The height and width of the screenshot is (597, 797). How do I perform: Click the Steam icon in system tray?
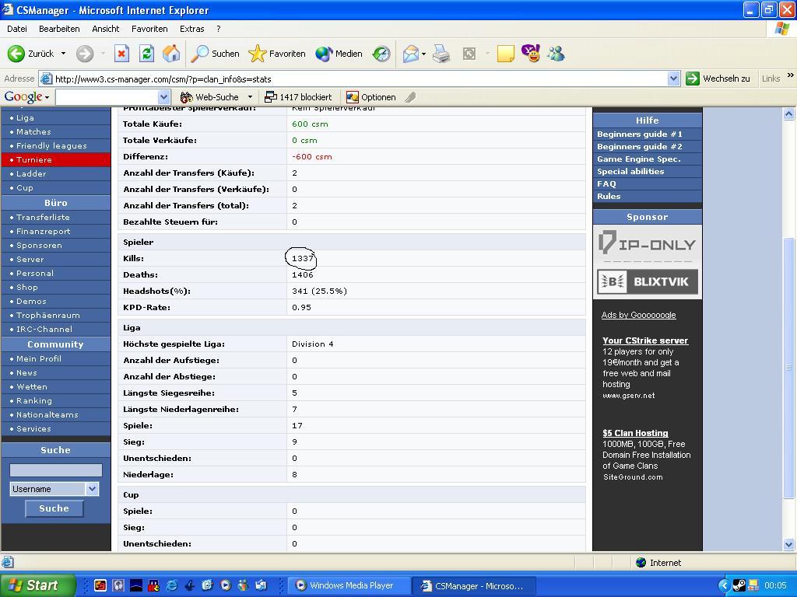coord(739,586)
